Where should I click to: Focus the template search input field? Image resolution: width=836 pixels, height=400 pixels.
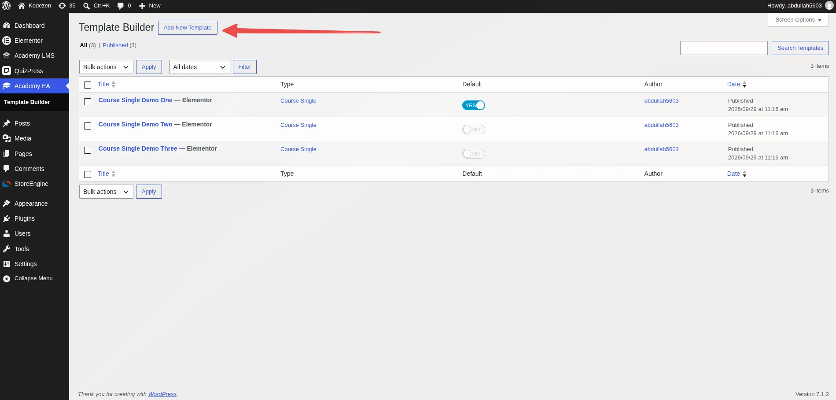pos(724,48)
